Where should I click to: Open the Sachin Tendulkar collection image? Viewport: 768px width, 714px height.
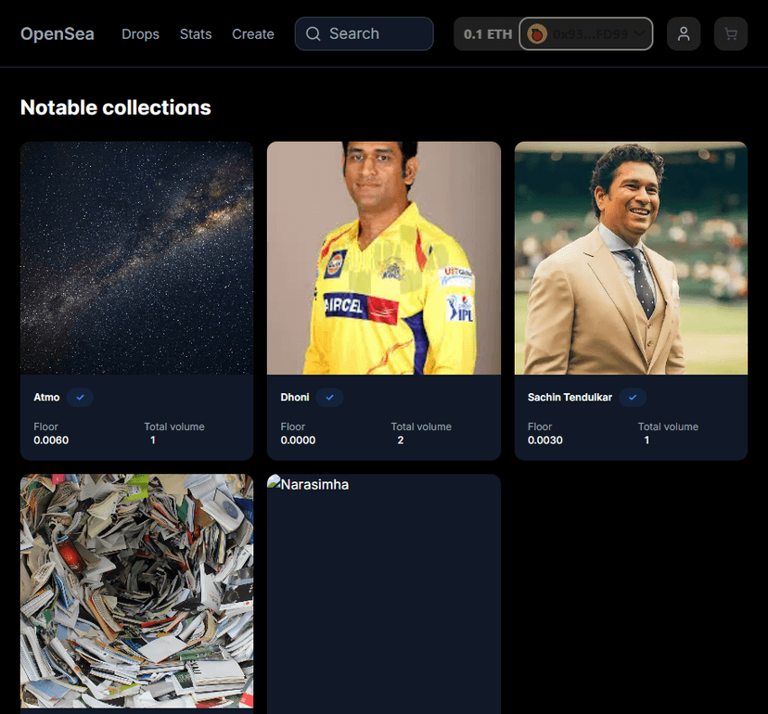point(631,258)
